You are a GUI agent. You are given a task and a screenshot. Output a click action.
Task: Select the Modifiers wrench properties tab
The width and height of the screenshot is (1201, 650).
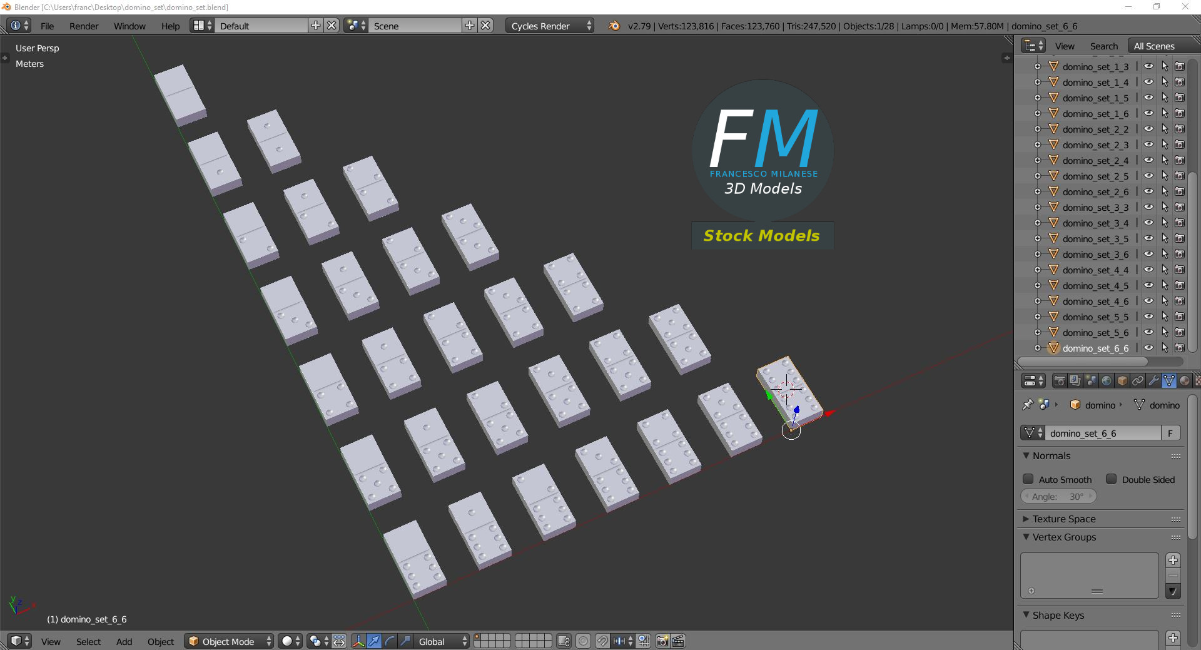point(1153,381)
